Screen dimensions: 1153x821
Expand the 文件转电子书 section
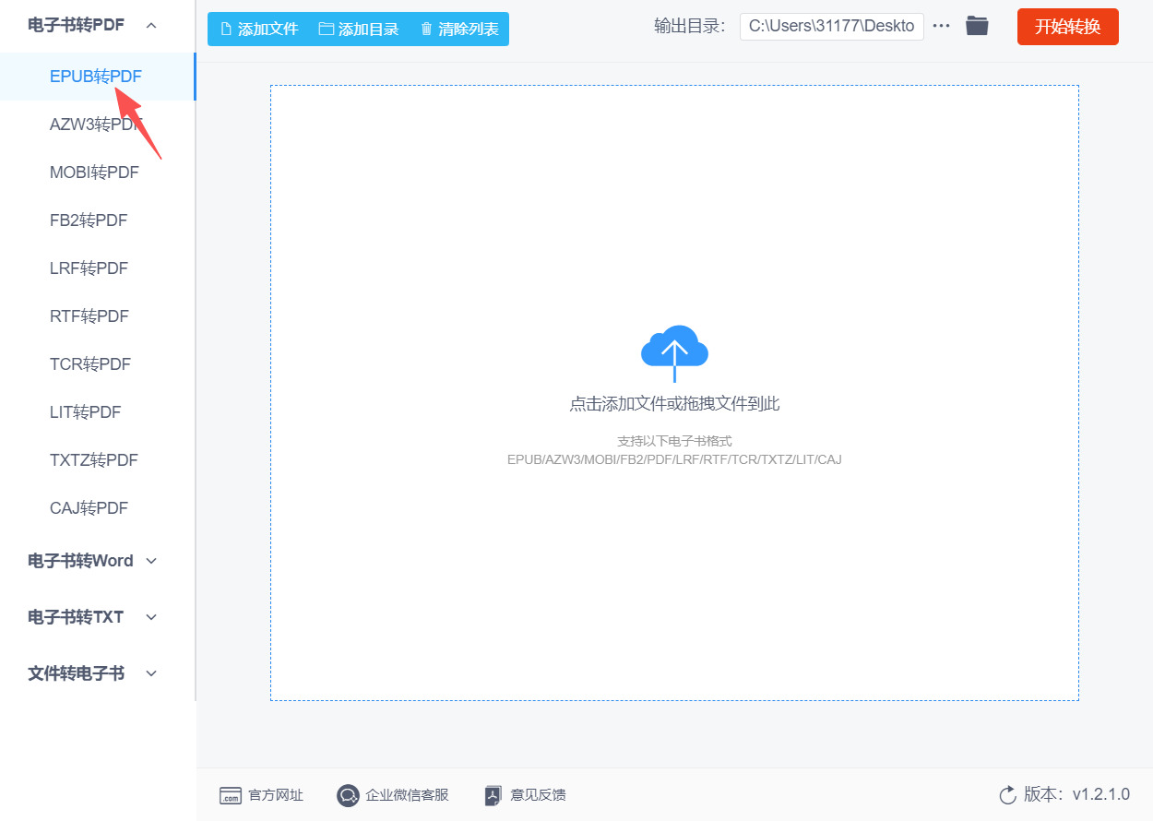tap(92, 673)
